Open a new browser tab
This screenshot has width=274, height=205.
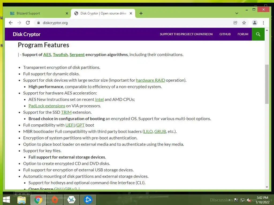coord(141,13)
